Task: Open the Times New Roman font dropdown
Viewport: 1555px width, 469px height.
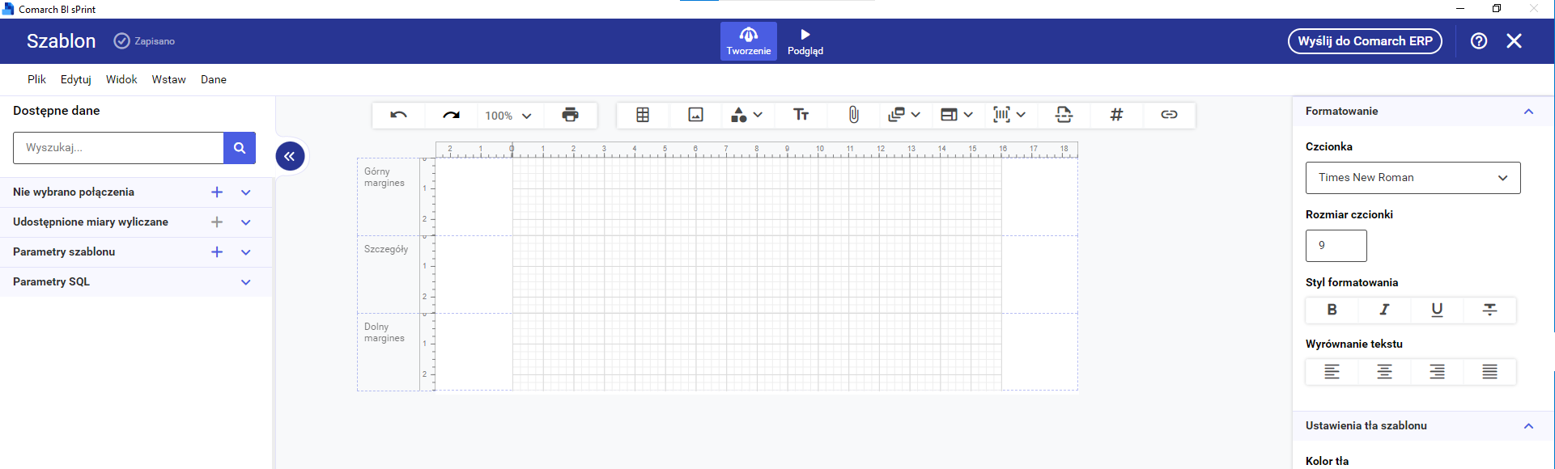Action: tap(1413, 178)
